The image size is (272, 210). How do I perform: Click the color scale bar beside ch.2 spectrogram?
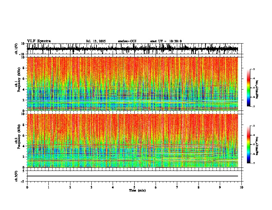click(249, 144)
